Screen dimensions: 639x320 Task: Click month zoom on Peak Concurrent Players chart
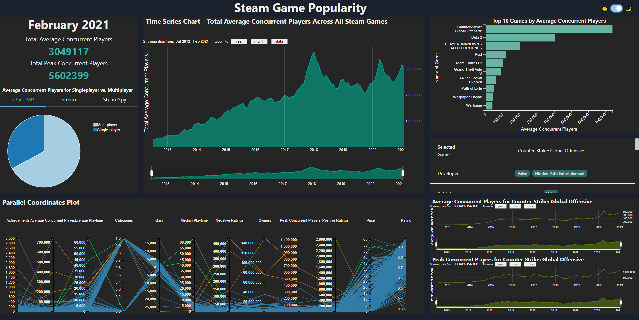pyautogui.click(x=515, y=265)
